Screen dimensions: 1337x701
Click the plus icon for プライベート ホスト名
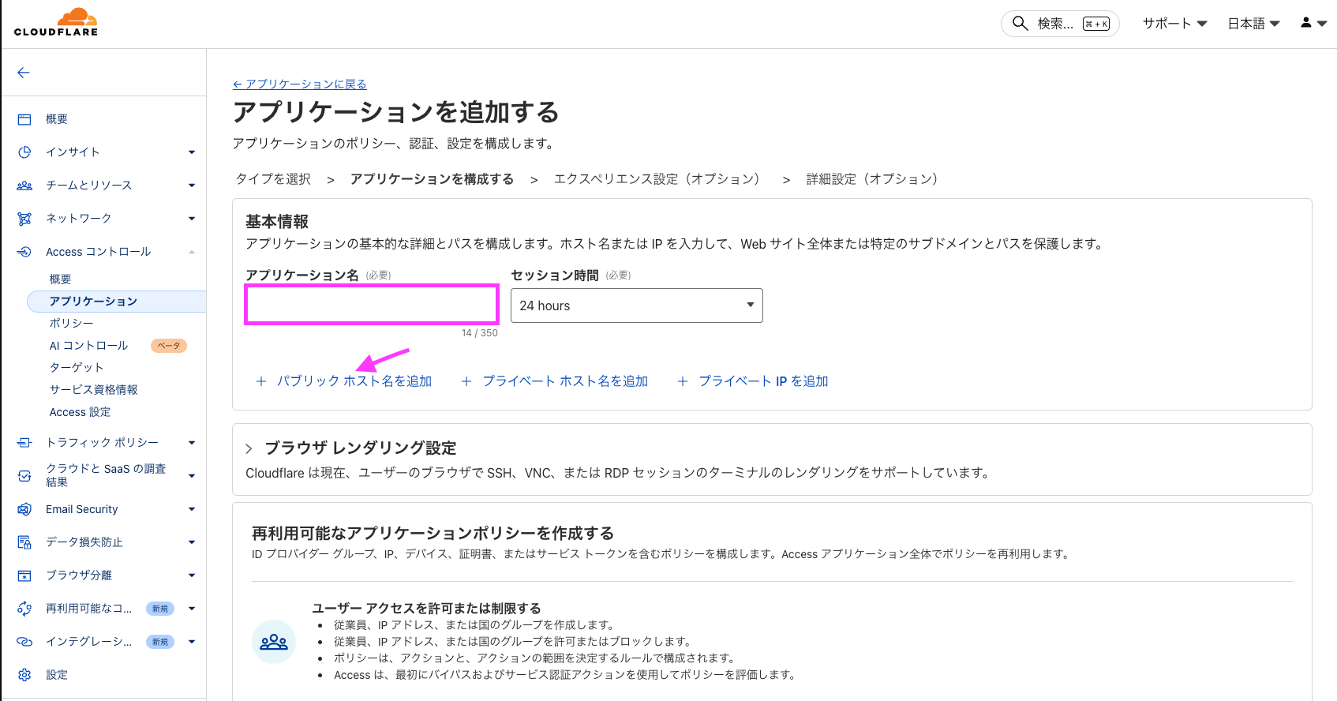click(x=466, y=381)
